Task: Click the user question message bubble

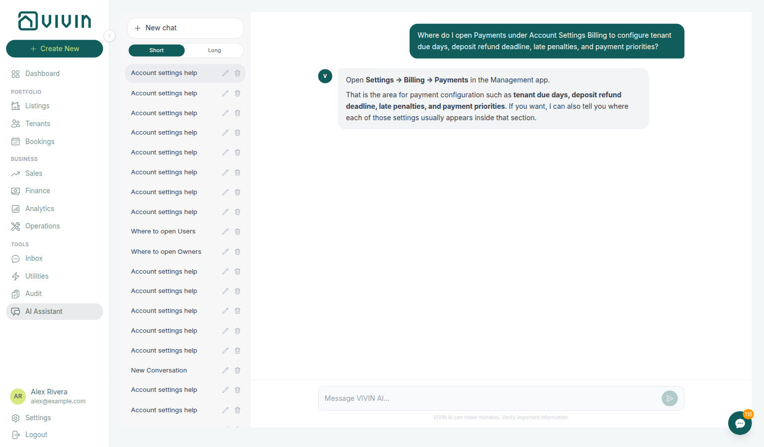Action: [x=547, y=41]
